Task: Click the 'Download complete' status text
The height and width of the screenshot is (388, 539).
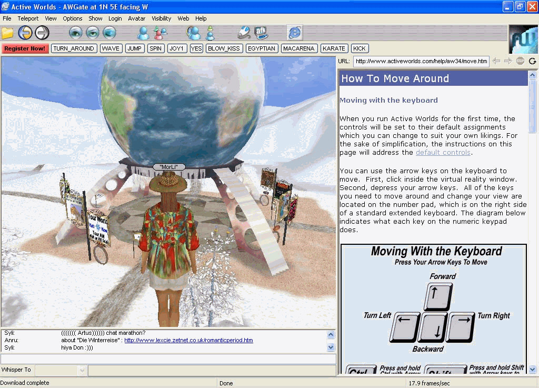Action: 25,383
